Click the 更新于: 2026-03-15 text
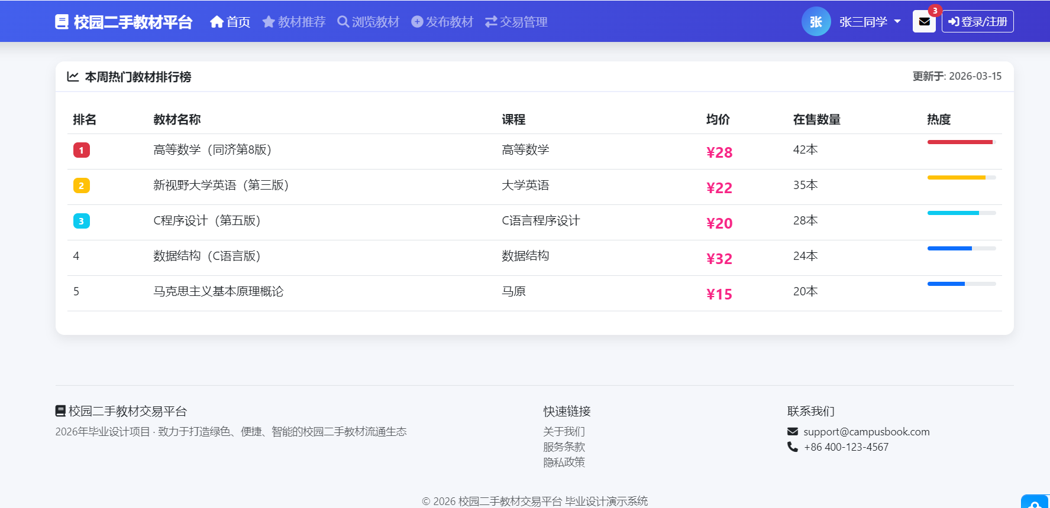This screenshot has width=1050, height=508. (957, 76)
